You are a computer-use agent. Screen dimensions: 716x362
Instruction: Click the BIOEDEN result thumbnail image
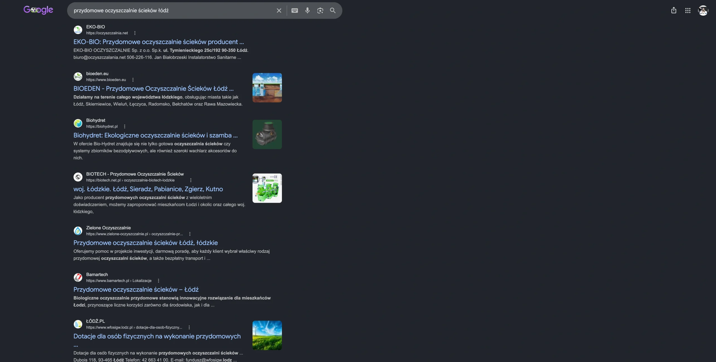(267, 88)
